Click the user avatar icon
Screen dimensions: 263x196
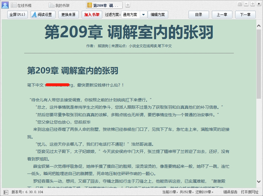pos(5,5)
